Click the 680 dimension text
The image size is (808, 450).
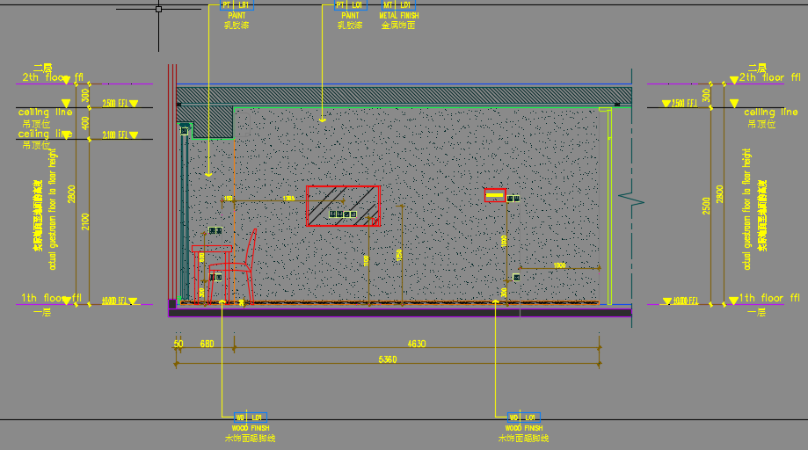pyautogui.click(x=207, y=344)
